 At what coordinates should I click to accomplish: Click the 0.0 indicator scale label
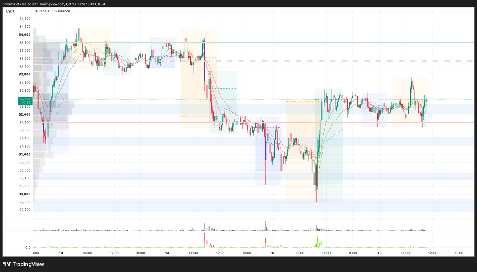[28, 247]
